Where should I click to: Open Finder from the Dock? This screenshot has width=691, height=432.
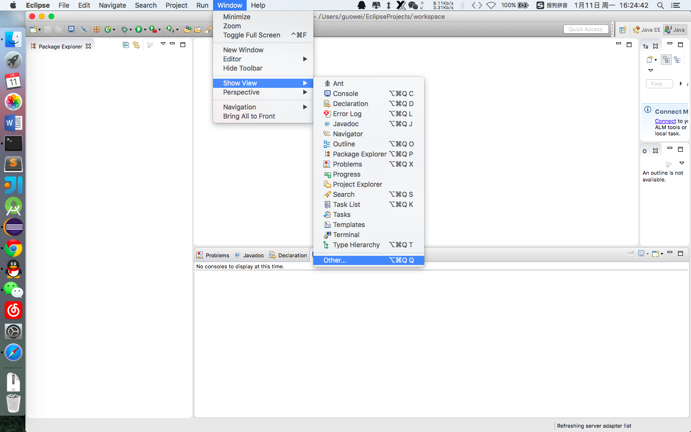(x=13, y=39)
